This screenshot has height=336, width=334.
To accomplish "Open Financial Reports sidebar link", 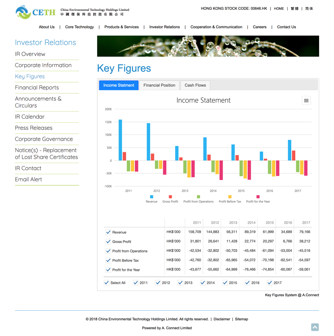I will point(37,88).
